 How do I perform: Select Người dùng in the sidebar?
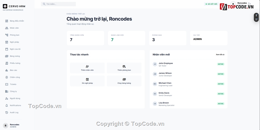point(15,98)
